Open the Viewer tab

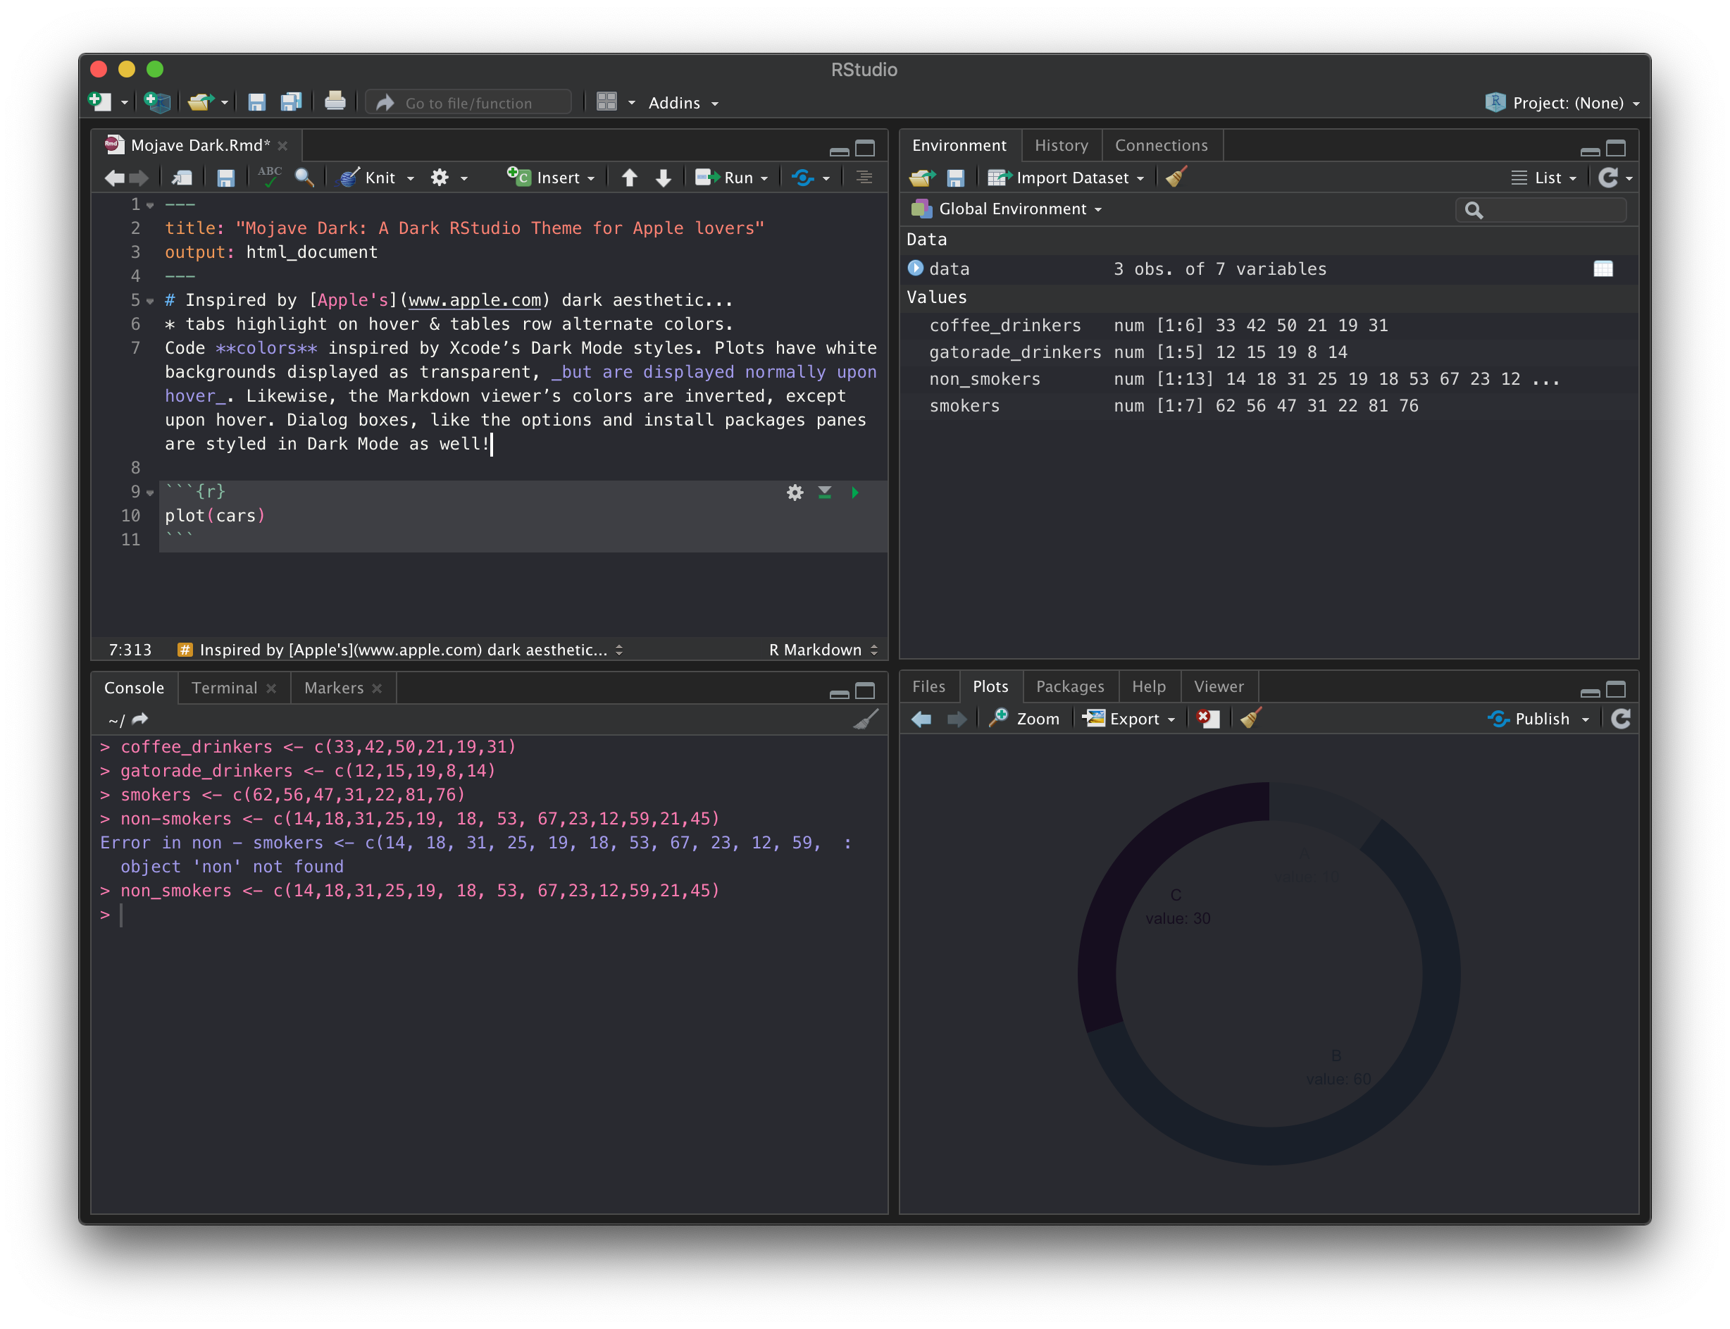(1219, 686)
